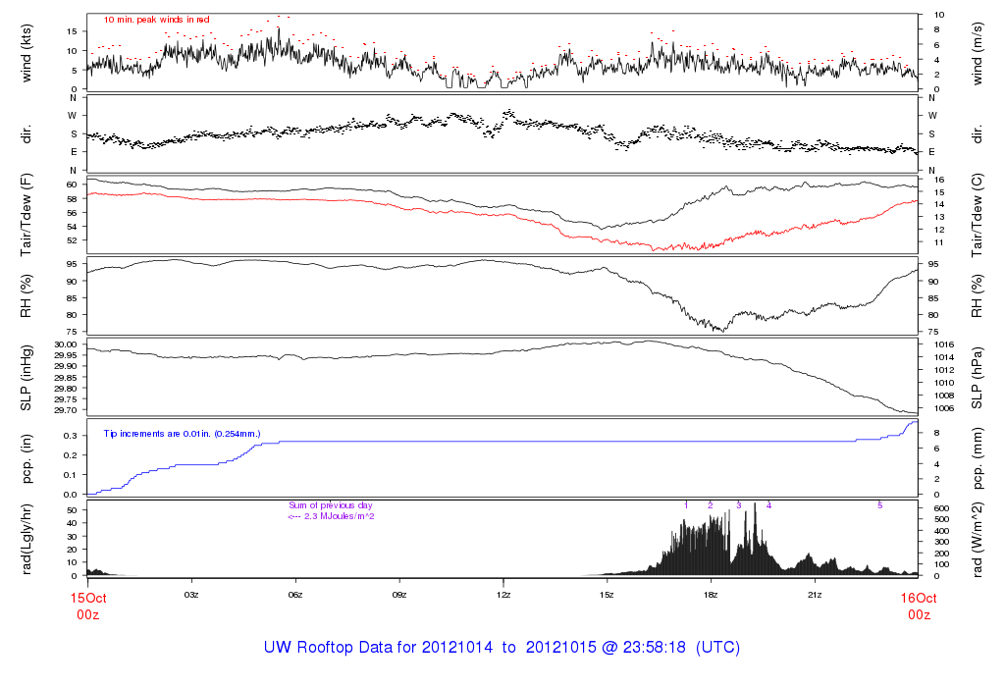Select purple marker 2 in radiation panel
This screenshot has height=687, width=1005.
coord(710,505)
